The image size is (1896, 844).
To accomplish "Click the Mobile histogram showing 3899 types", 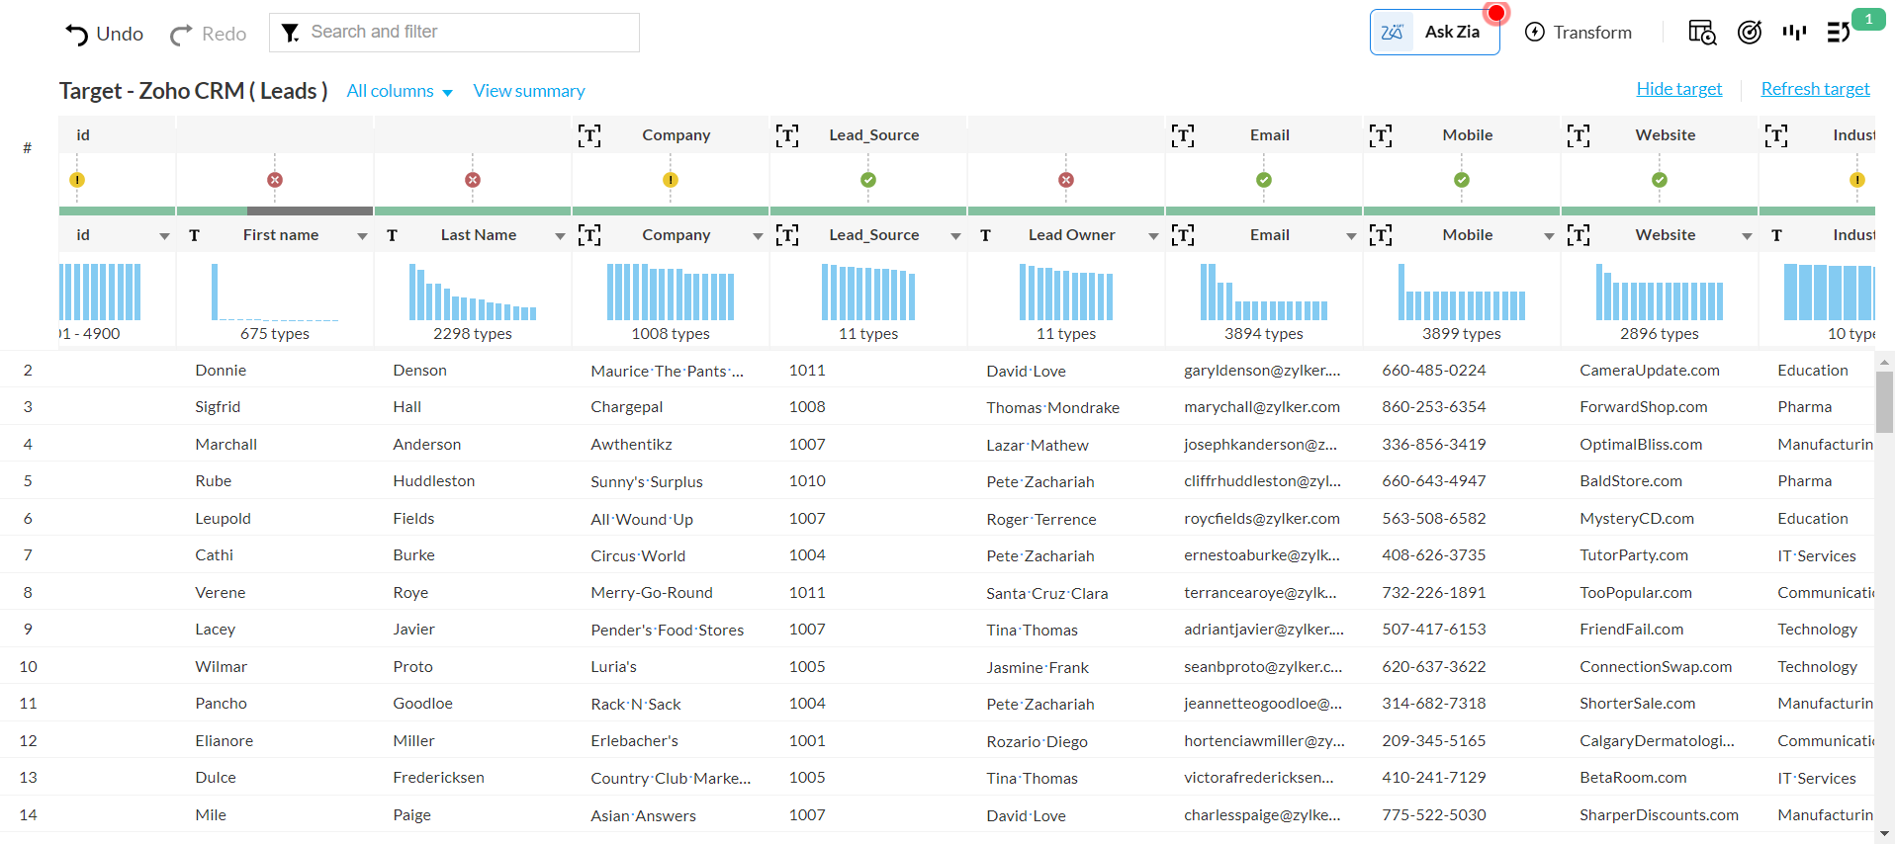I will (x=1462, y=292).
